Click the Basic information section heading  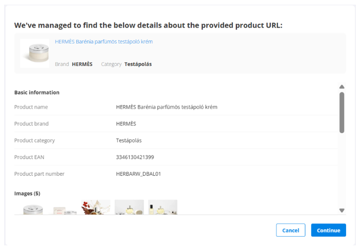(x=37, y=93)
